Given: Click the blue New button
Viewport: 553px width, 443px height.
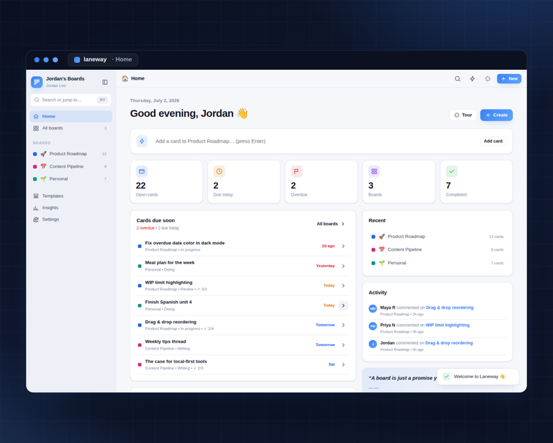Looking at the screenshot, I should (509, 79).
